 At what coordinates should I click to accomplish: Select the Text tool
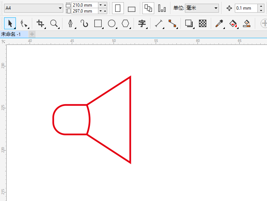point(142,24)
